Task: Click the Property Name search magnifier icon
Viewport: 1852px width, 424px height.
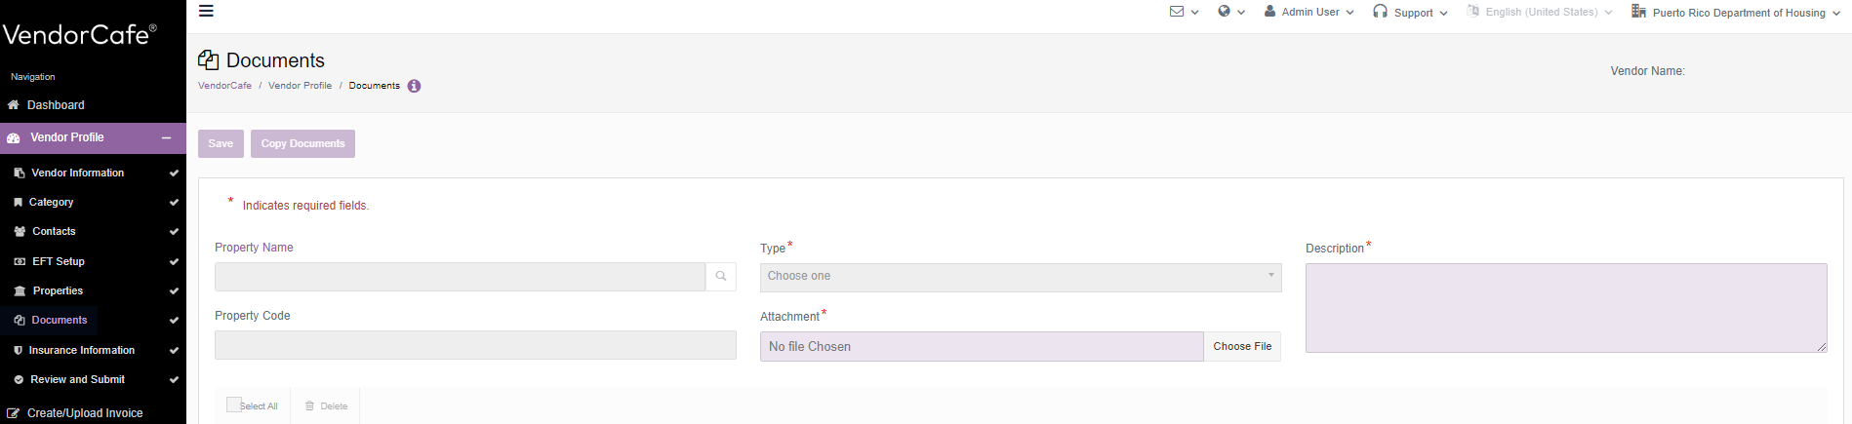Action: pyautogui.click(x=721, y=277)
